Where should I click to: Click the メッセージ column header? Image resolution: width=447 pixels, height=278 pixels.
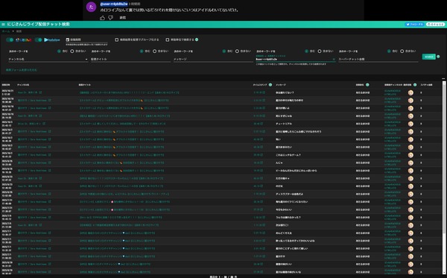click(x=281, y=85)
